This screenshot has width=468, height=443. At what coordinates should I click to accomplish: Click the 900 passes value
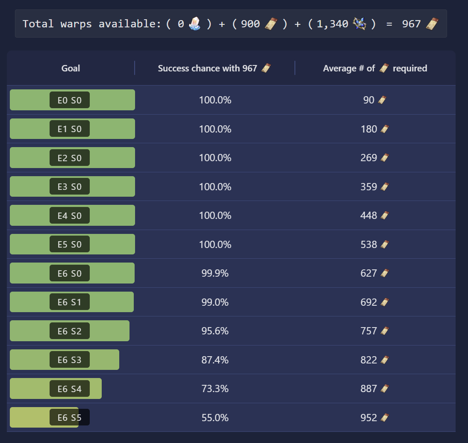[x=250, y=24]
